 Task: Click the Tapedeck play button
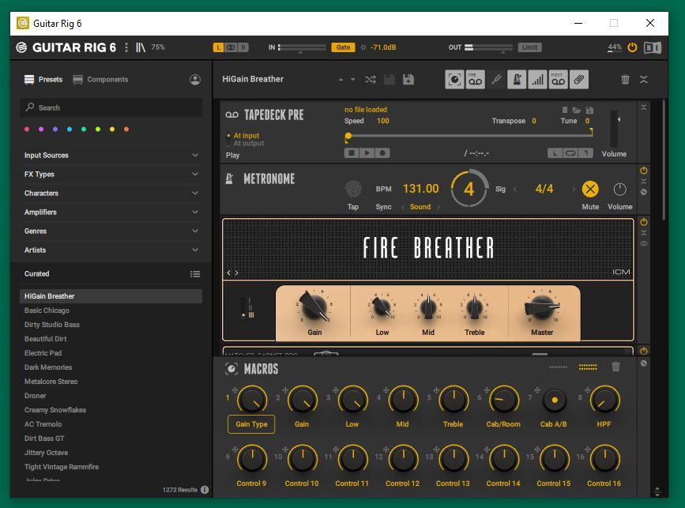pyautogui.click(x=367, y=153)
